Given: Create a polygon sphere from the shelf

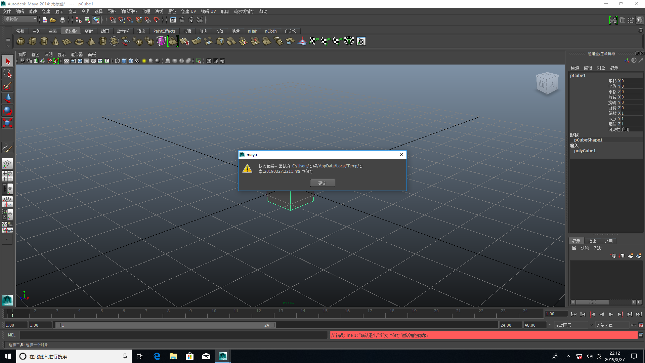Looking at the screenshot, I should tap(20, 41).
